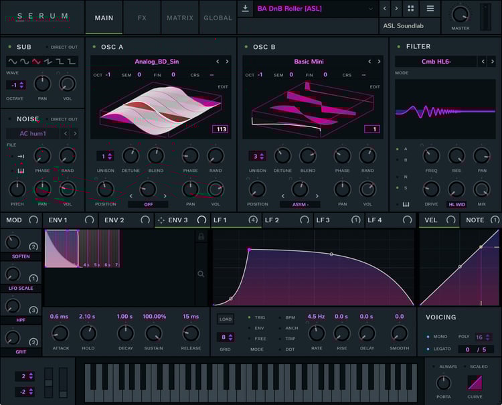502x405 pixels.
Task: Open OSC B ASYM warp mode menu
Action: point(300,204)
